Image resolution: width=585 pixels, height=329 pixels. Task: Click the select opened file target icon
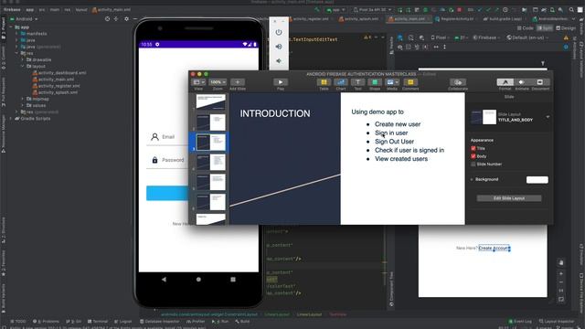tap(108, 18)
